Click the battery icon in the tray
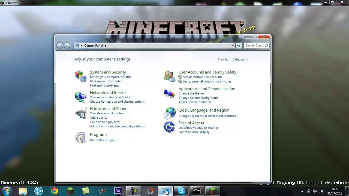The height and width of the screenshot is (196, 349). tap(309, 191)
